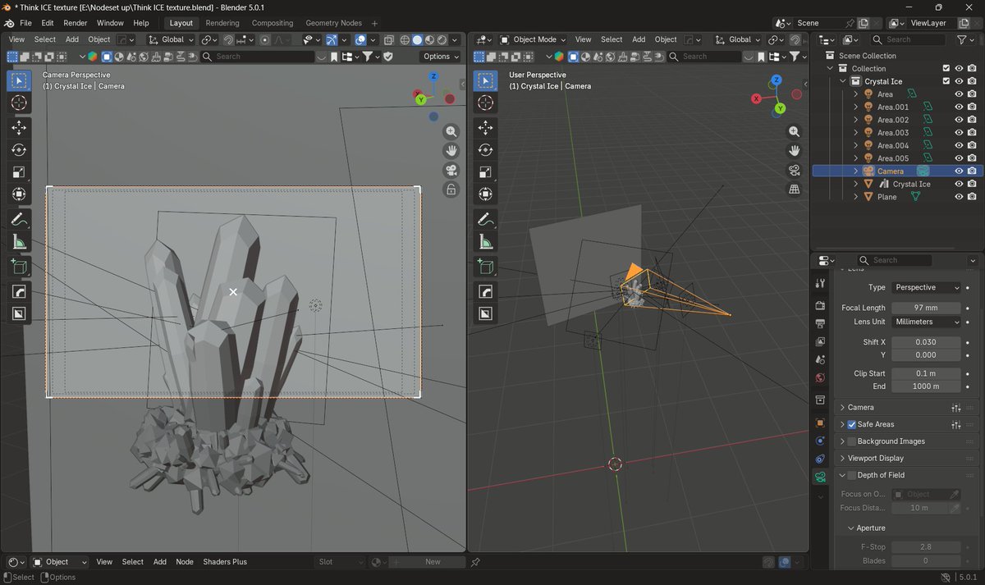Image resolution: width=985 pixels, height=585 pixels.
Task: Toggle snapping magnet in left viewport header
Action: tap(228, 39)
